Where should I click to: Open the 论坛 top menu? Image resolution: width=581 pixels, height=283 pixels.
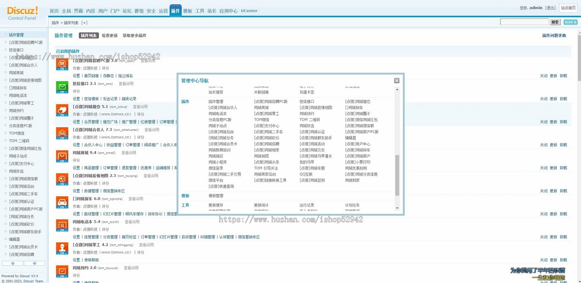tap(127, 11)
